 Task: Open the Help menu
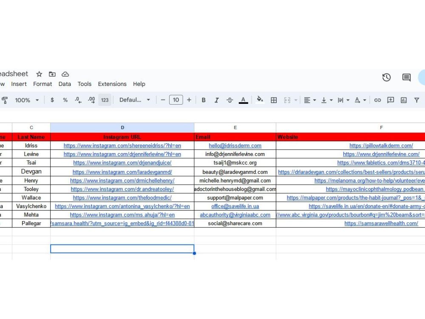tap(139, 84)
